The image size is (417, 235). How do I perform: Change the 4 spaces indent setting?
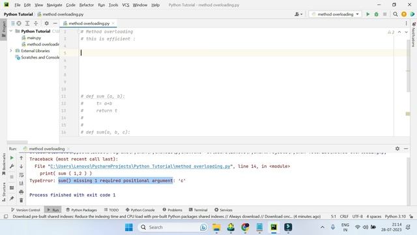[x=373, y=216]
